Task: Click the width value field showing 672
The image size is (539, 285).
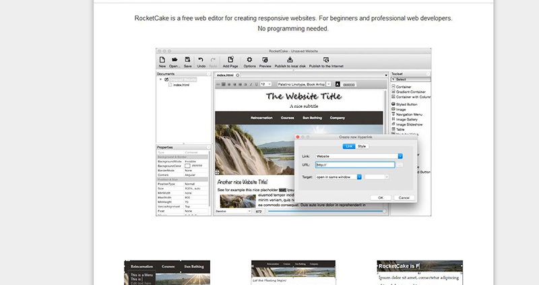Action: [x=259, y=212]
